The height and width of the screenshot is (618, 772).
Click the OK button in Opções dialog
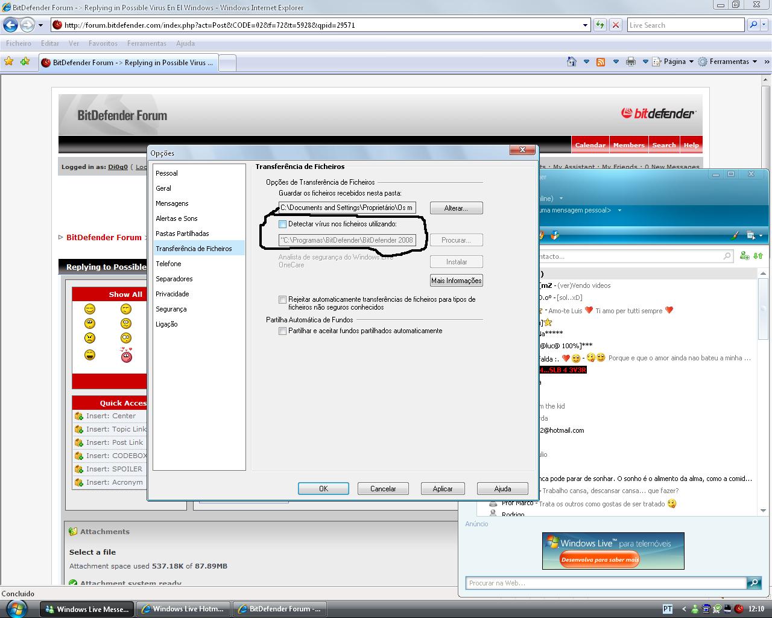pyautogui.click(x=323, y=489)
